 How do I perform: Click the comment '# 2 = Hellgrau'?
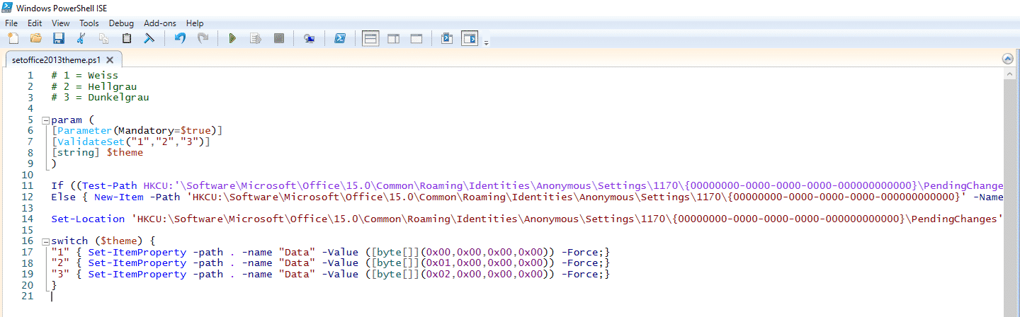point(94,86)
